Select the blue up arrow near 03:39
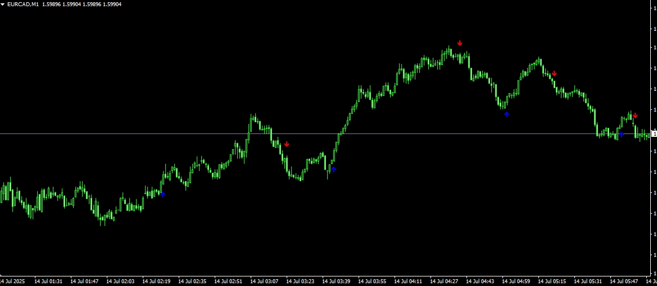 [333, 169]
